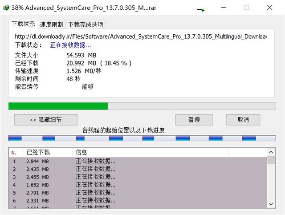Pause the download with 暂停 button
Image resolution: width=285 pixels, height=215 pixels.
tap(194, 120)
